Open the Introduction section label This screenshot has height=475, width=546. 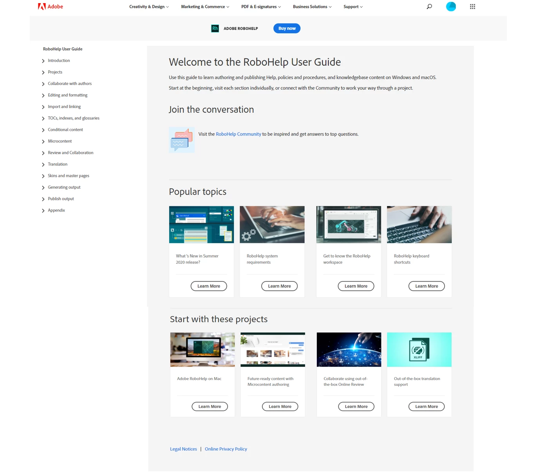click(59, 61)
